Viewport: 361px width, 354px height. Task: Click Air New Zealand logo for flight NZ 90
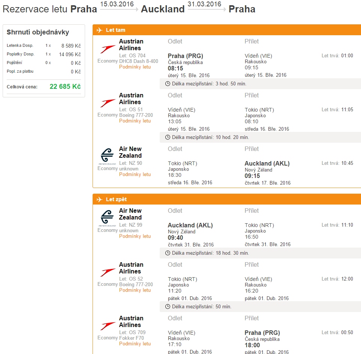tap(107, 157)
